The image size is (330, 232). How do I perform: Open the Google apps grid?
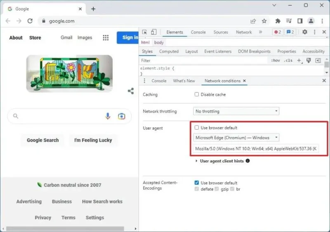pos(106,37)
